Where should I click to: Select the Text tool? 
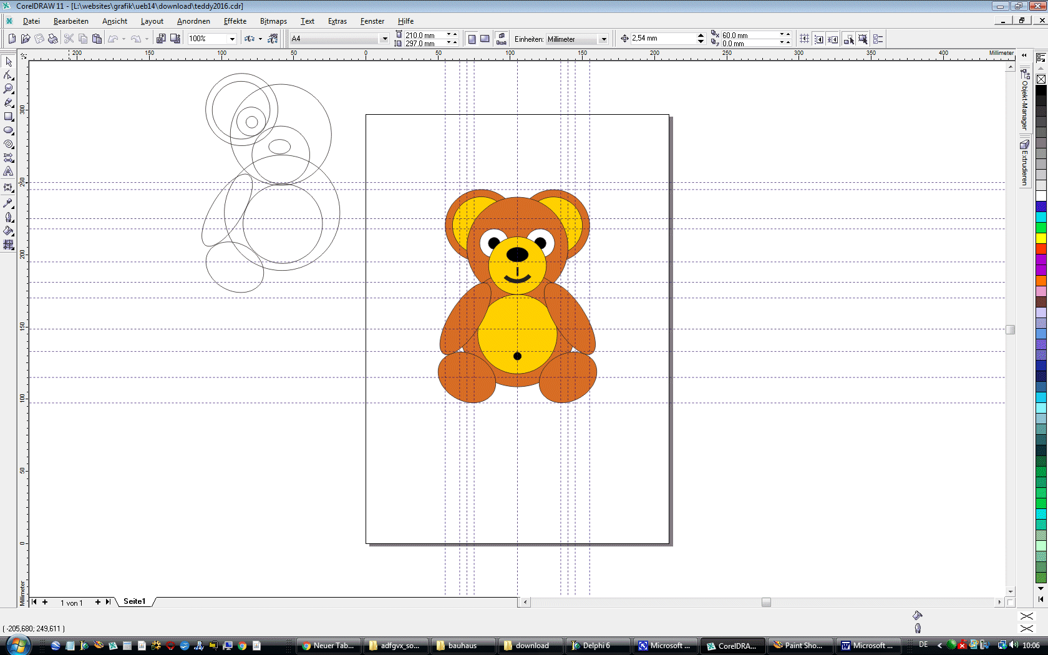pyautogui.click(x=9, y=172)
